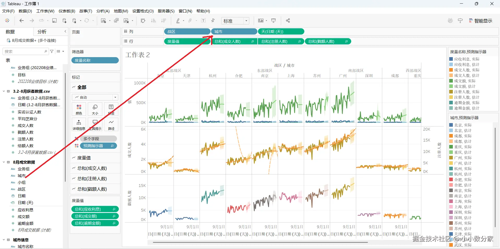
Task: Click the 路径 path marks button
Action: pos(111,124)
